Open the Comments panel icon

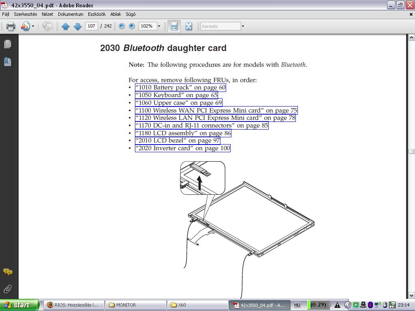8,272
